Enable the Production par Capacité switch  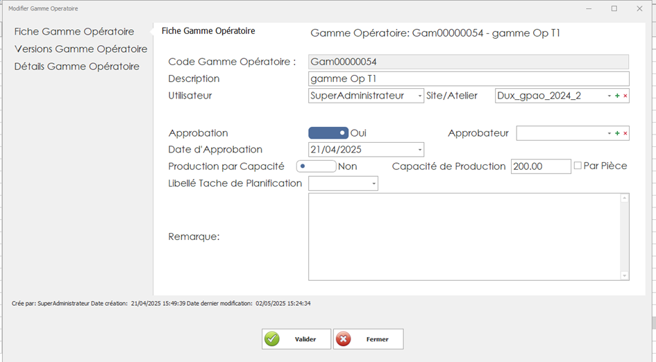pyautogui.click(x=316, y=166)
